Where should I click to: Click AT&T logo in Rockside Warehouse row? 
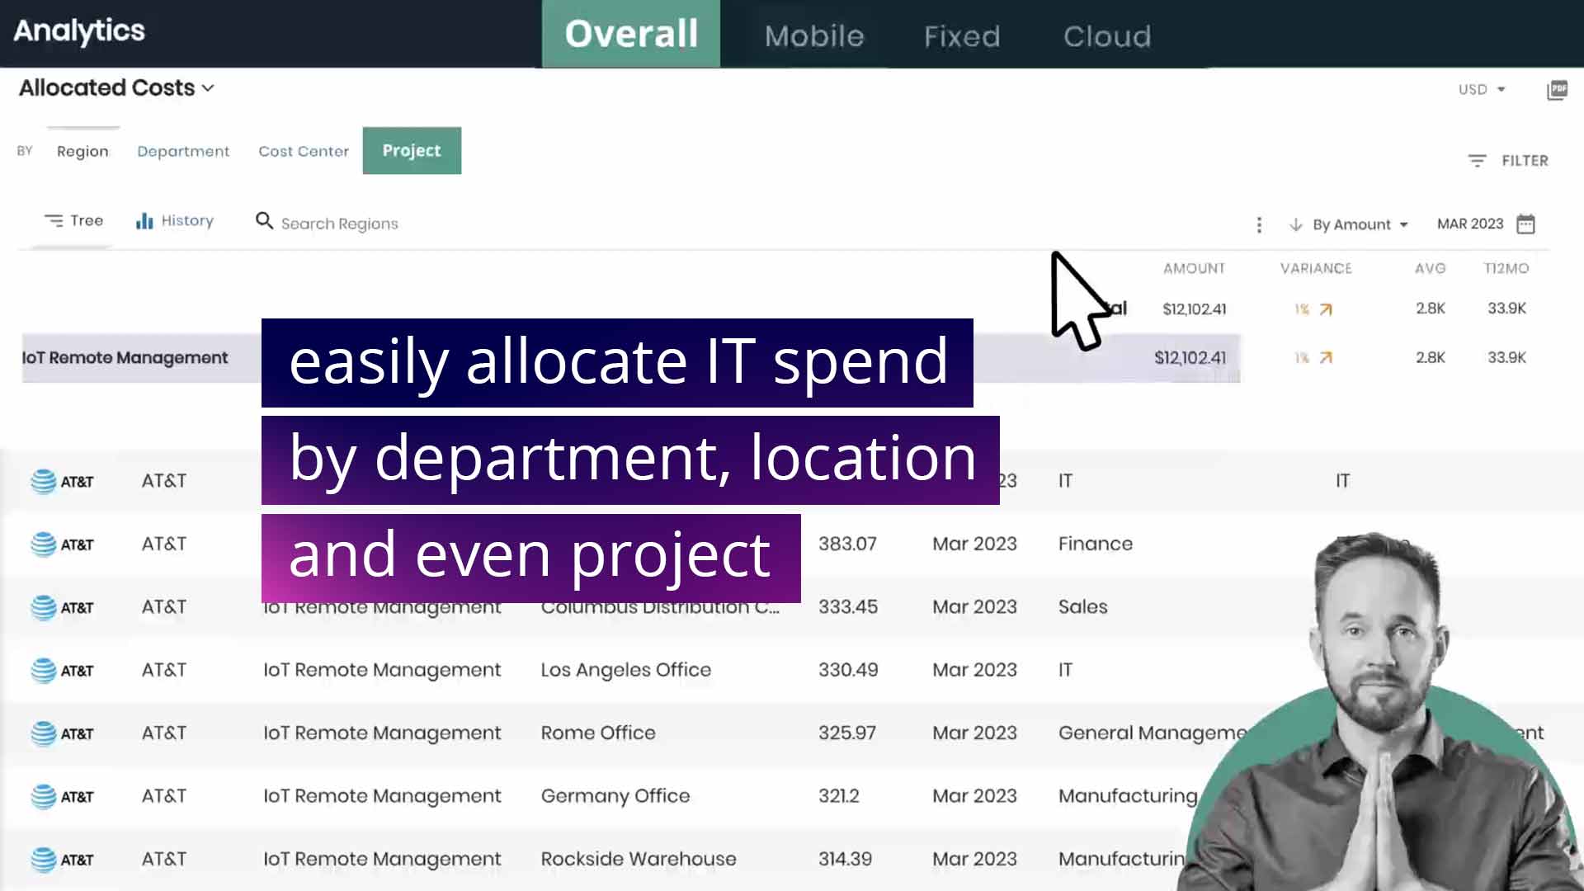(x=62, y=860)
